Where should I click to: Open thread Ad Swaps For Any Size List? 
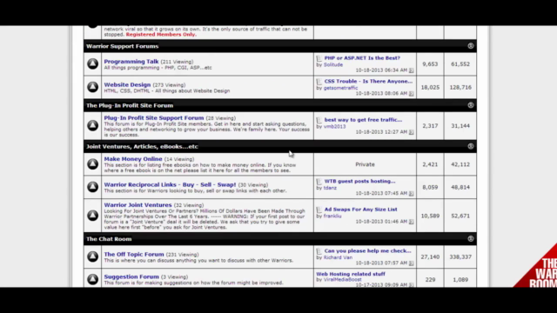tap(360, 210)
